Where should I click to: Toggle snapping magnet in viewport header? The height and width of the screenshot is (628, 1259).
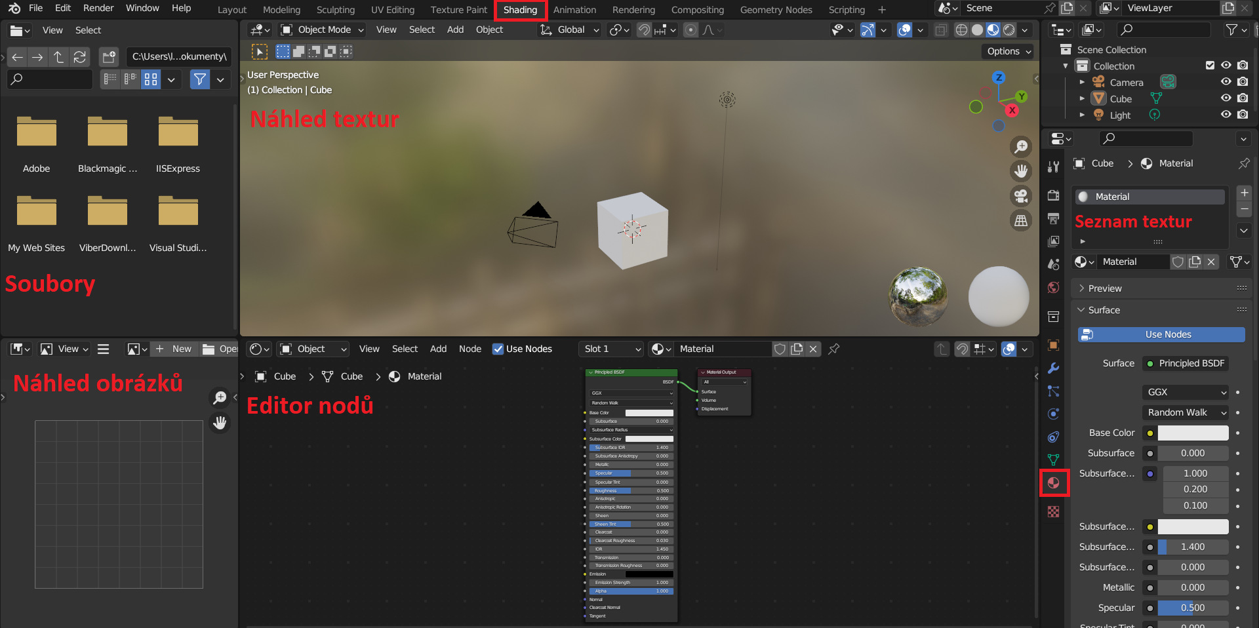pyautogui.click(x=645, y=29)
